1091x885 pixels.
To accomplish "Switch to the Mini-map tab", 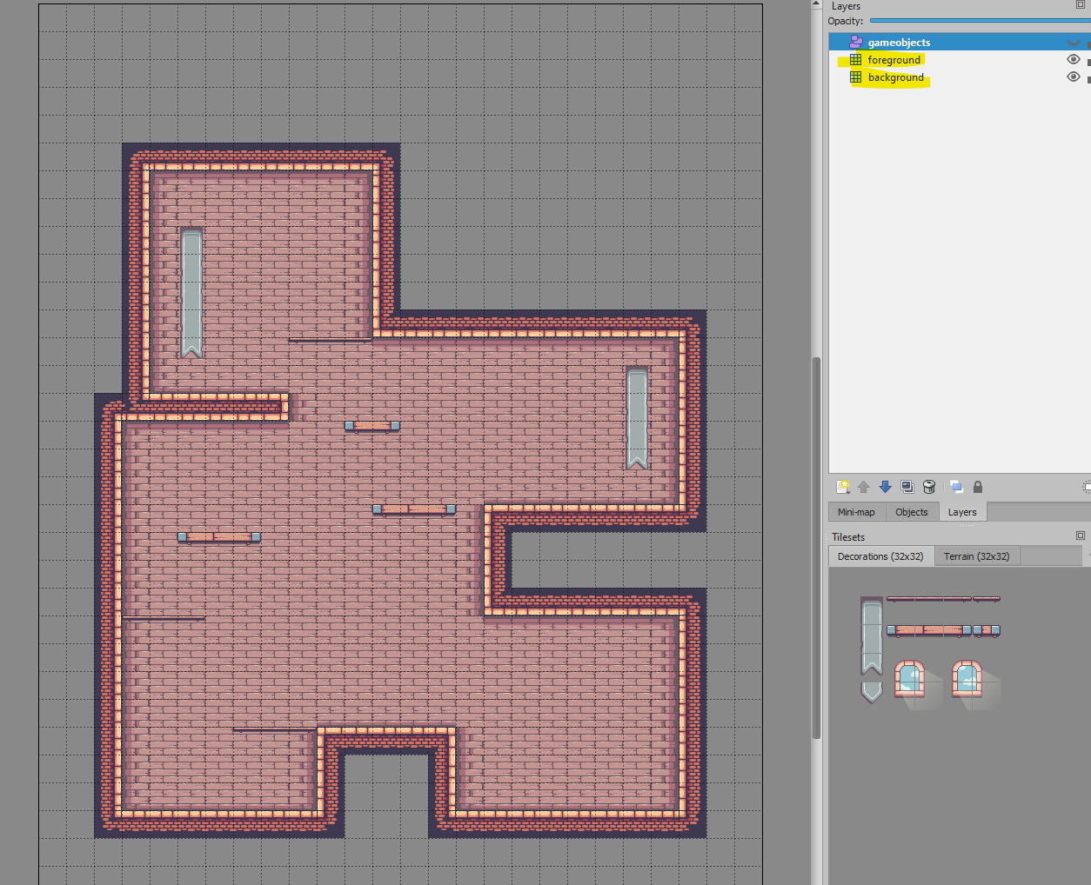I will tap(856, 512).
